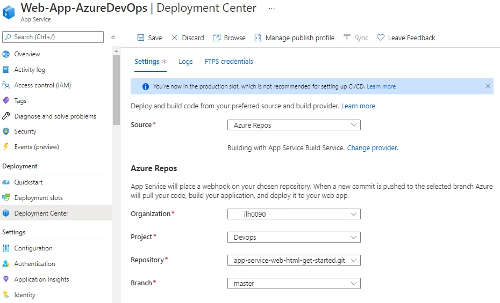Click the Application Insights bulb icon
Screen dimensions: 500x303
(6, 279)
